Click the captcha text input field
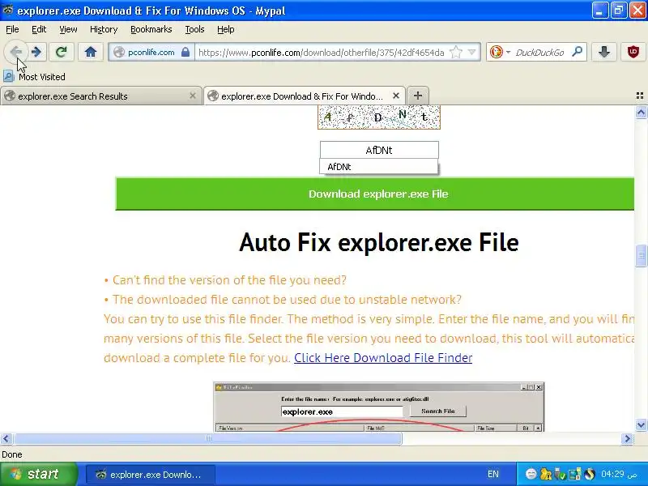Viewport: 648px width, 486px height. (x=379, y=150)
